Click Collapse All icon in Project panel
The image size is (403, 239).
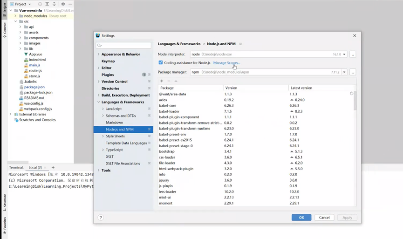point(54,4)
